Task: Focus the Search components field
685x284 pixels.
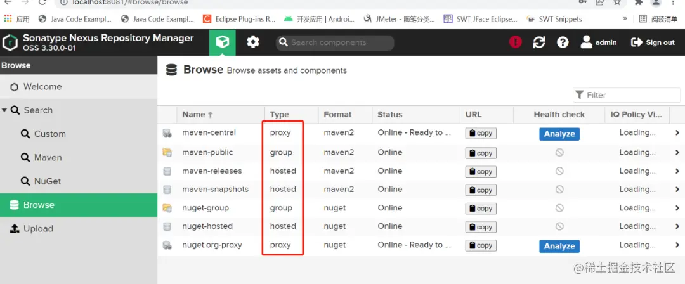Action: coord(335,42)
